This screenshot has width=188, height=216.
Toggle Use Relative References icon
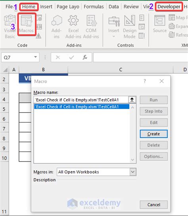39,27
